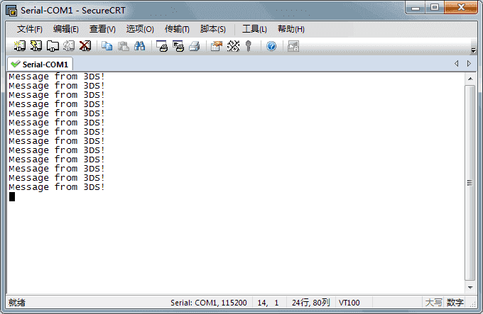Screen dimensions: 483x314
Task: Select the Serial-COM1 session tab
Action: (40, 65)
